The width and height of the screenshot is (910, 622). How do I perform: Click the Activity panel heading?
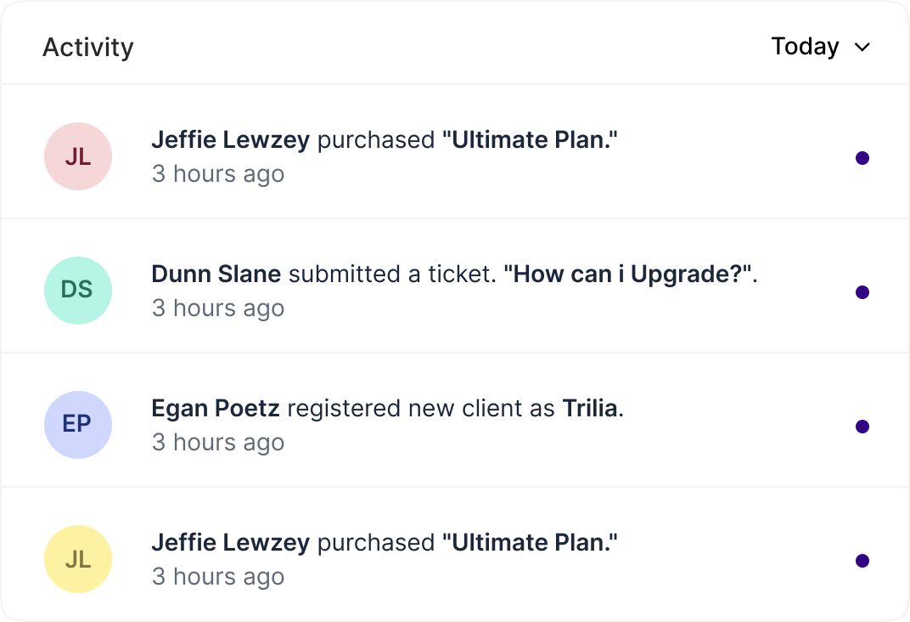[88, 48]
